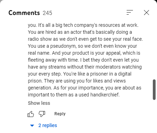Image resolution: width=157 pixels, height=133 pixels.
Task: Open the 2 replies link
Action: click(x=48, y=125)
